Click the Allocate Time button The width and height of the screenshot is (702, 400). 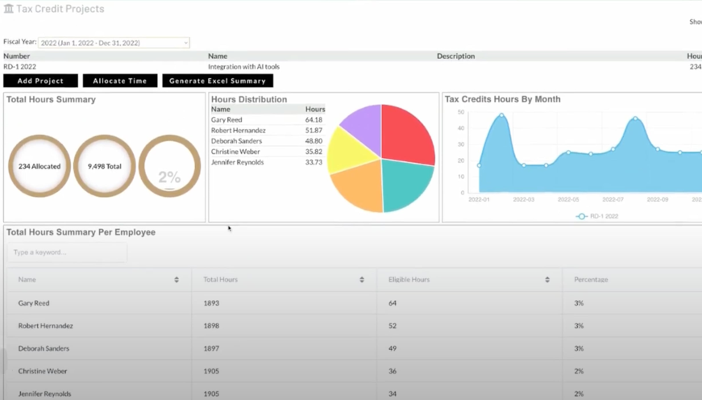point(119,81)
